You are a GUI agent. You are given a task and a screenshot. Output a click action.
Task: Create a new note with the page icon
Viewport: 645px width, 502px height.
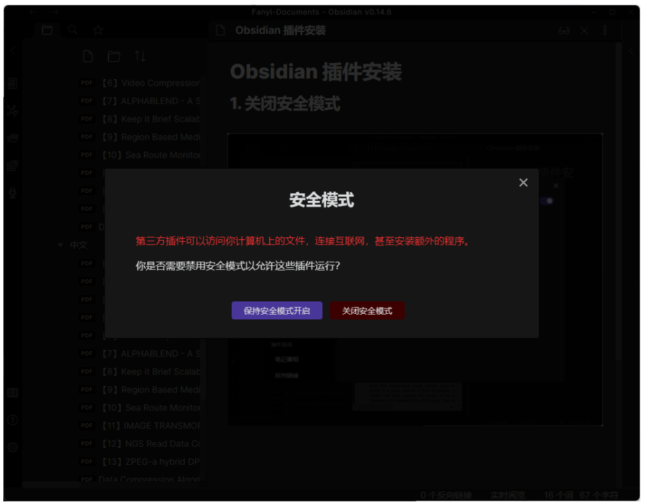click(88, 57)
